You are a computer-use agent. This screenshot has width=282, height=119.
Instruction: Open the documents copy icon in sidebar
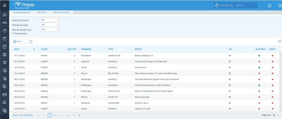point(4,86)
